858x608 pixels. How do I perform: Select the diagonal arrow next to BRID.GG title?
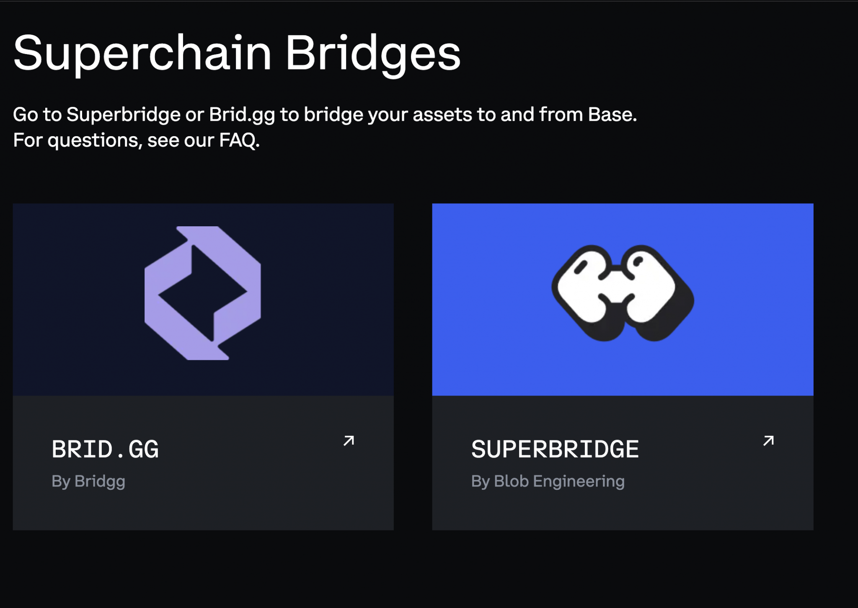coord(349,440)
